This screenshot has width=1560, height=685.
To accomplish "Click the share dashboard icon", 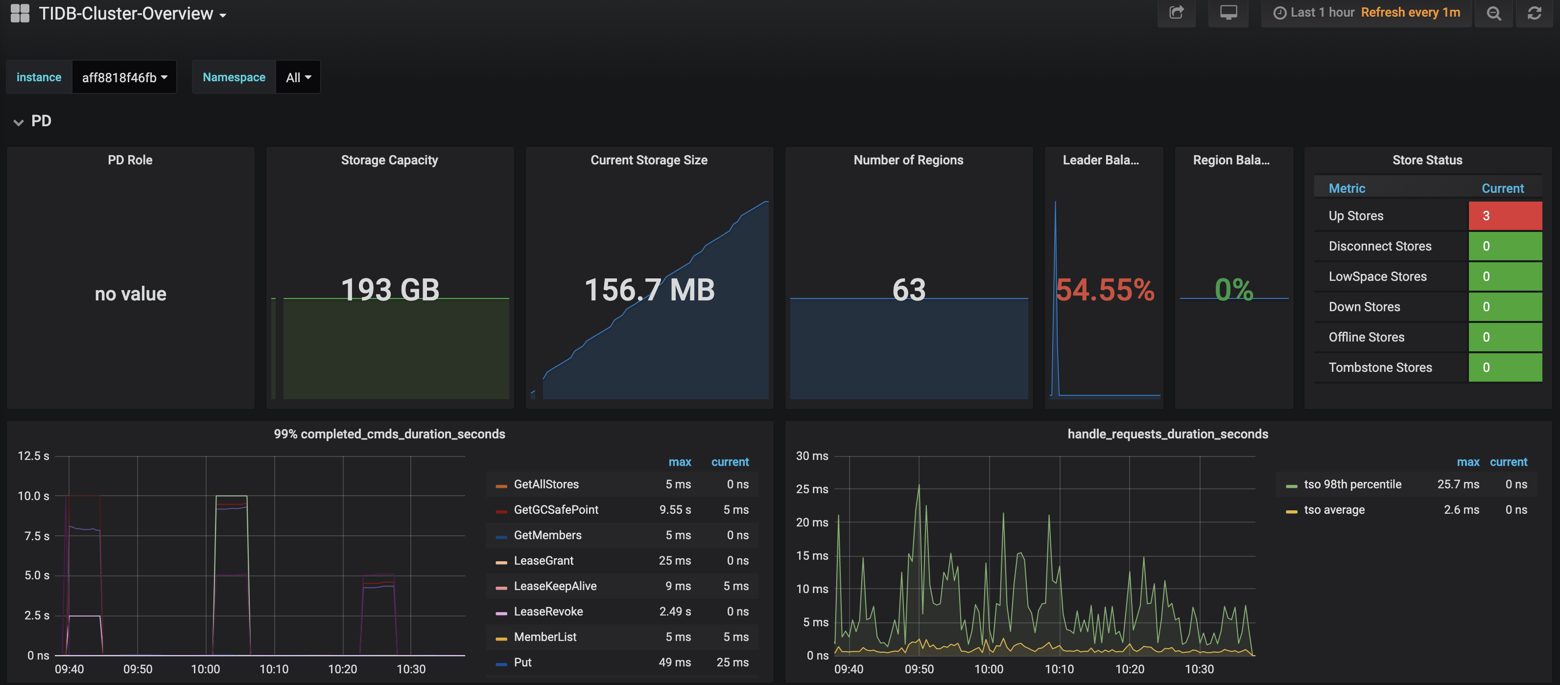I will click(x=1176, y=13).
